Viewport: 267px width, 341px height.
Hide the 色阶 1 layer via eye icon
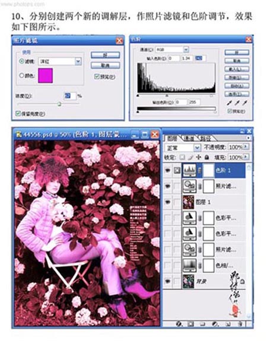167,170
